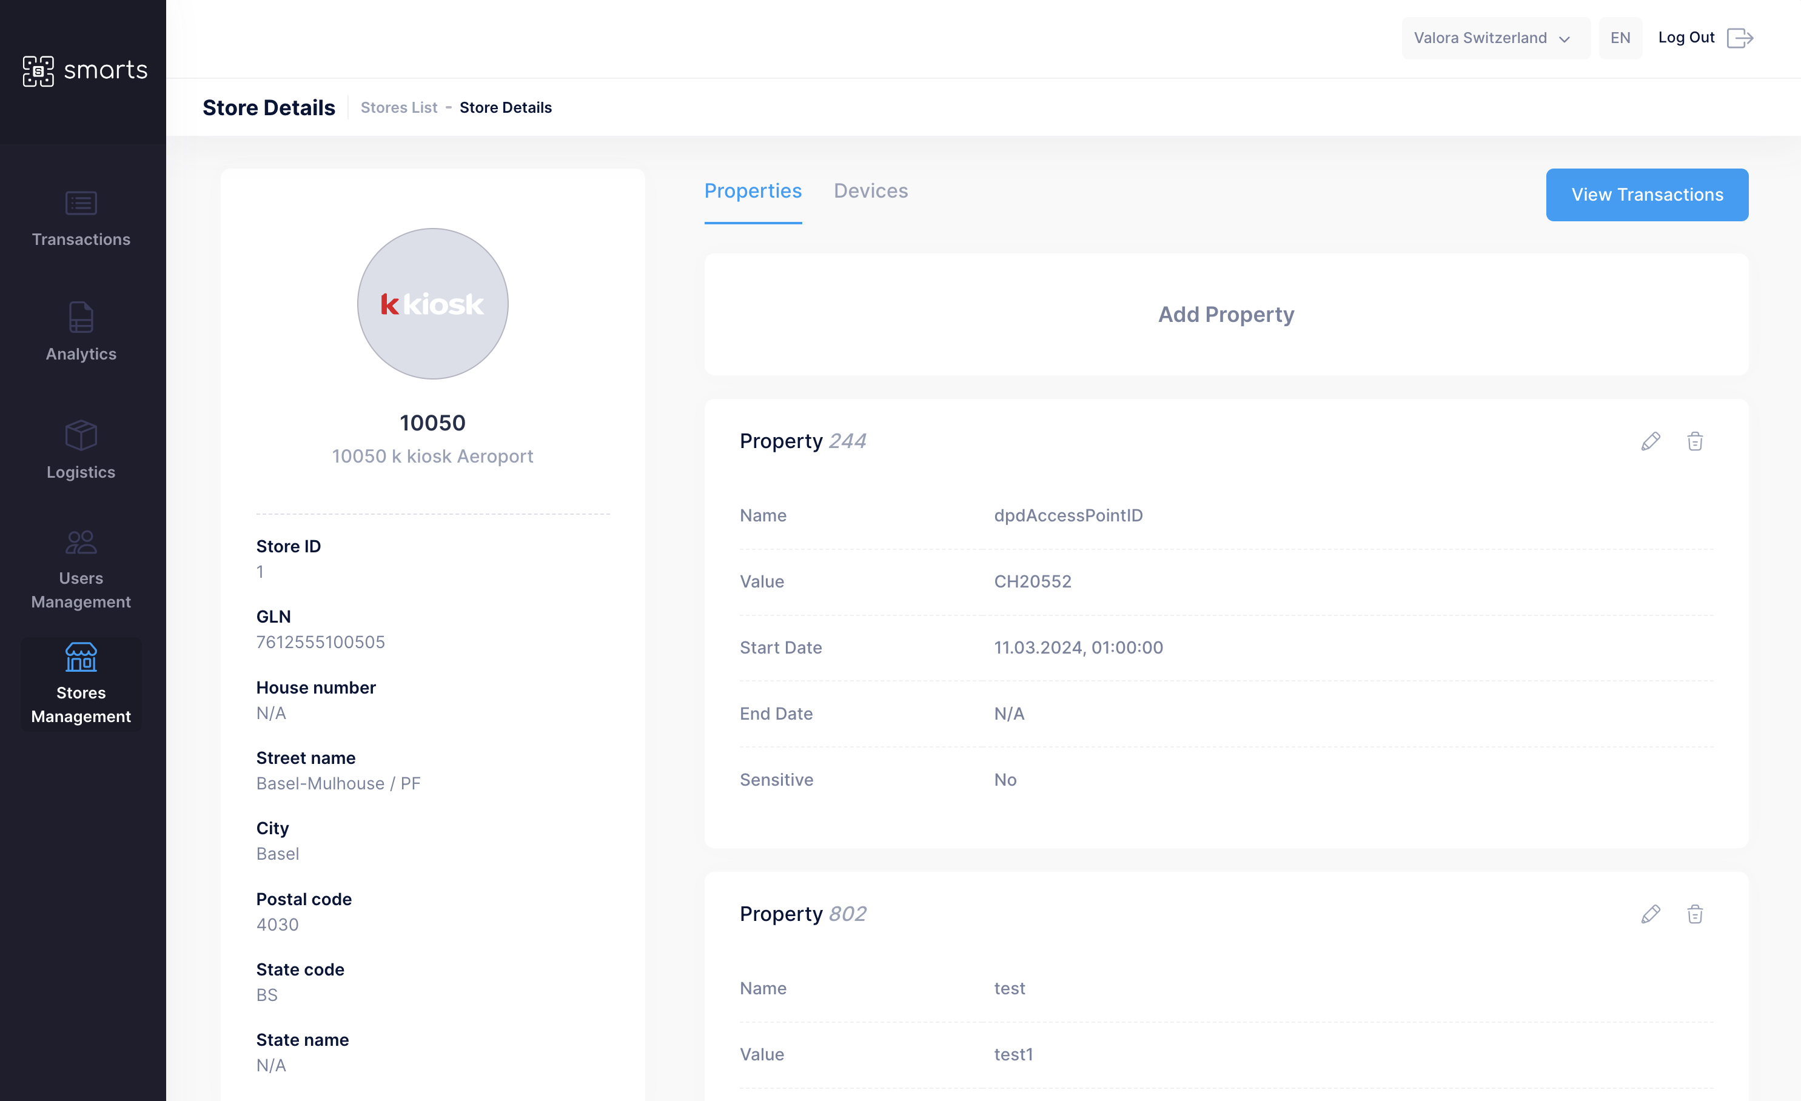The height and width of the screenshot is (1101, 1801).
Task: Click the Log Out arrow icon
Action: pos(1740,38)
